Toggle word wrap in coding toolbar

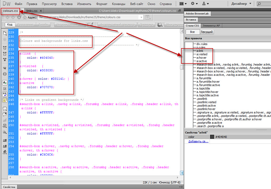[5, 94]
